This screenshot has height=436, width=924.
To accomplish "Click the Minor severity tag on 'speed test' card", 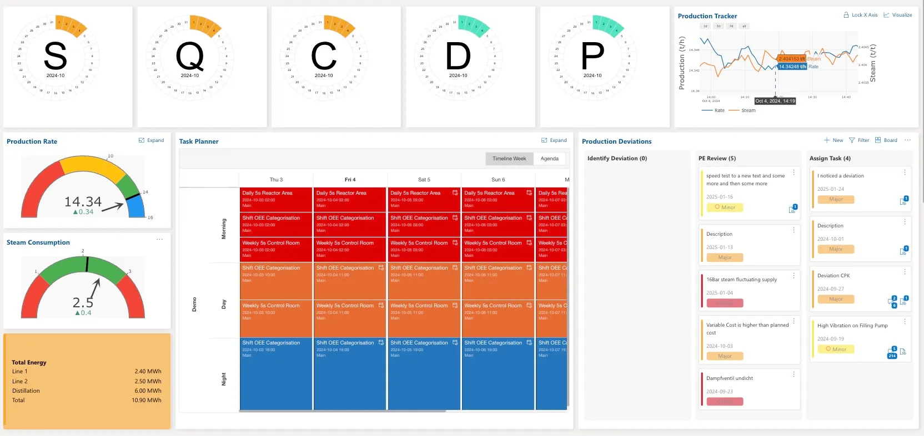I will coord(725,207).
